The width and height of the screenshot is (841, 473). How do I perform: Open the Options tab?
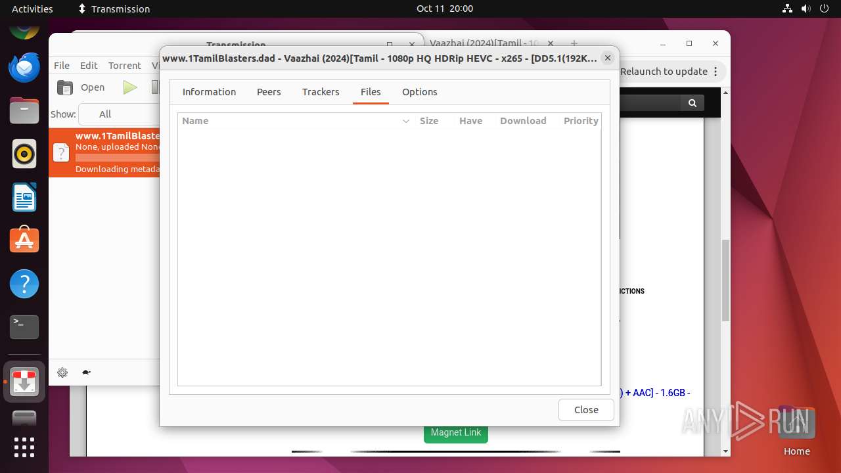tap(420, 92)
